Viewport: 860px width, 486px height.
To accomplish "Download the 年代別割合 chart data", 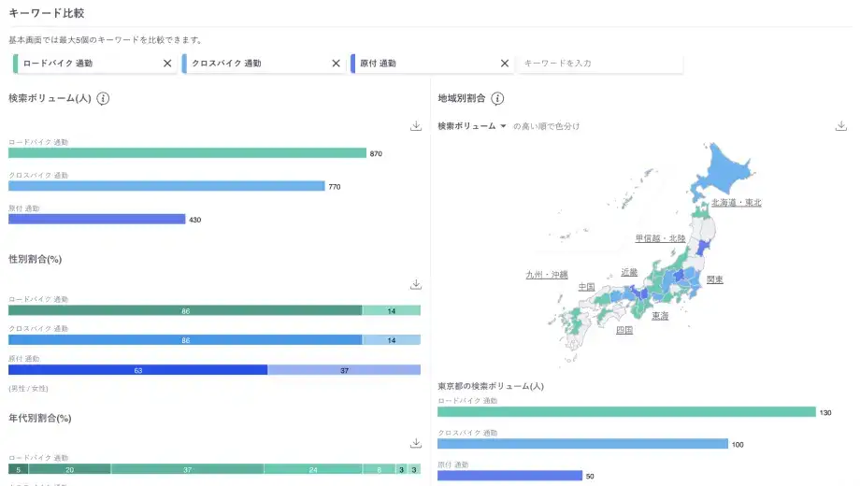I will pos(416,443).
